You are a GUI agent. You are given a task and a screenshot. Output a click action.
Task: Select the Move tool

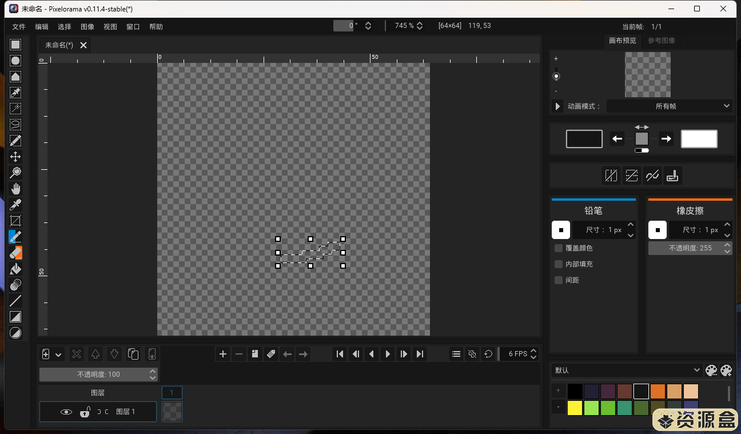[x=15, y=157]
